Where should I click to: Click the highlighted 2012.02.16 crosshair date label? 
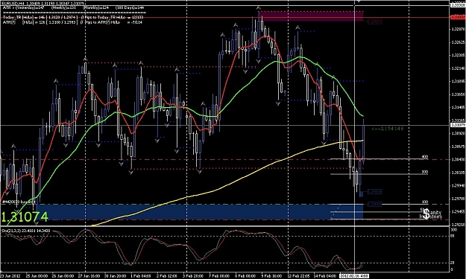pos(355,276)
